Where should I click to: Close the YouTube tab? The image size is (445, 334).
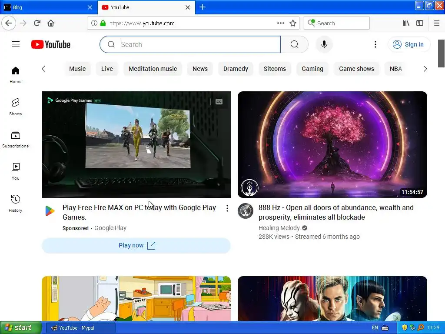[188, 7]
